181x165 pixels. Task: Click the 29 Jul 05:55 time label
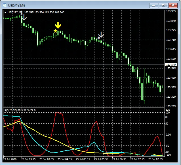[101, 159]
